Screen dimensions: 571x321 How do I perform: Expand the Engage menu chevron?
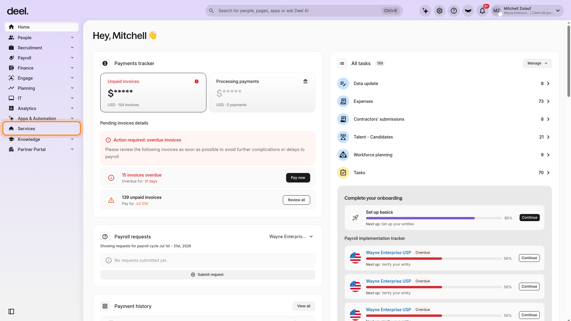[x=72, y=78]
